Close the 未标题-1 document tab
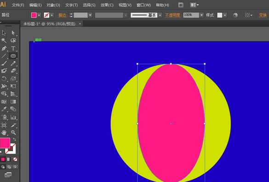269x182 pixels. tap(80, 23)
